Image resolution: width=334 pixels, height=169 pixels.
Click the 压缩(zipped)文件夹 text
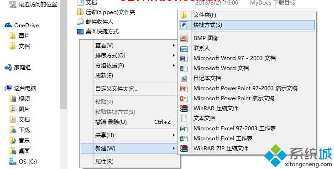click(110, 12)
